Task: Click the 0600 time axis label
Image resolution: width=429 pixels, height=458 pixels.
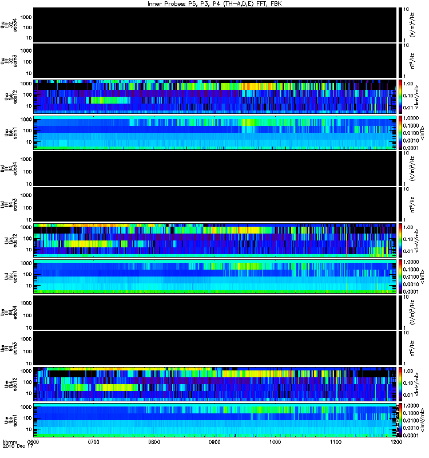Action: 33,442
